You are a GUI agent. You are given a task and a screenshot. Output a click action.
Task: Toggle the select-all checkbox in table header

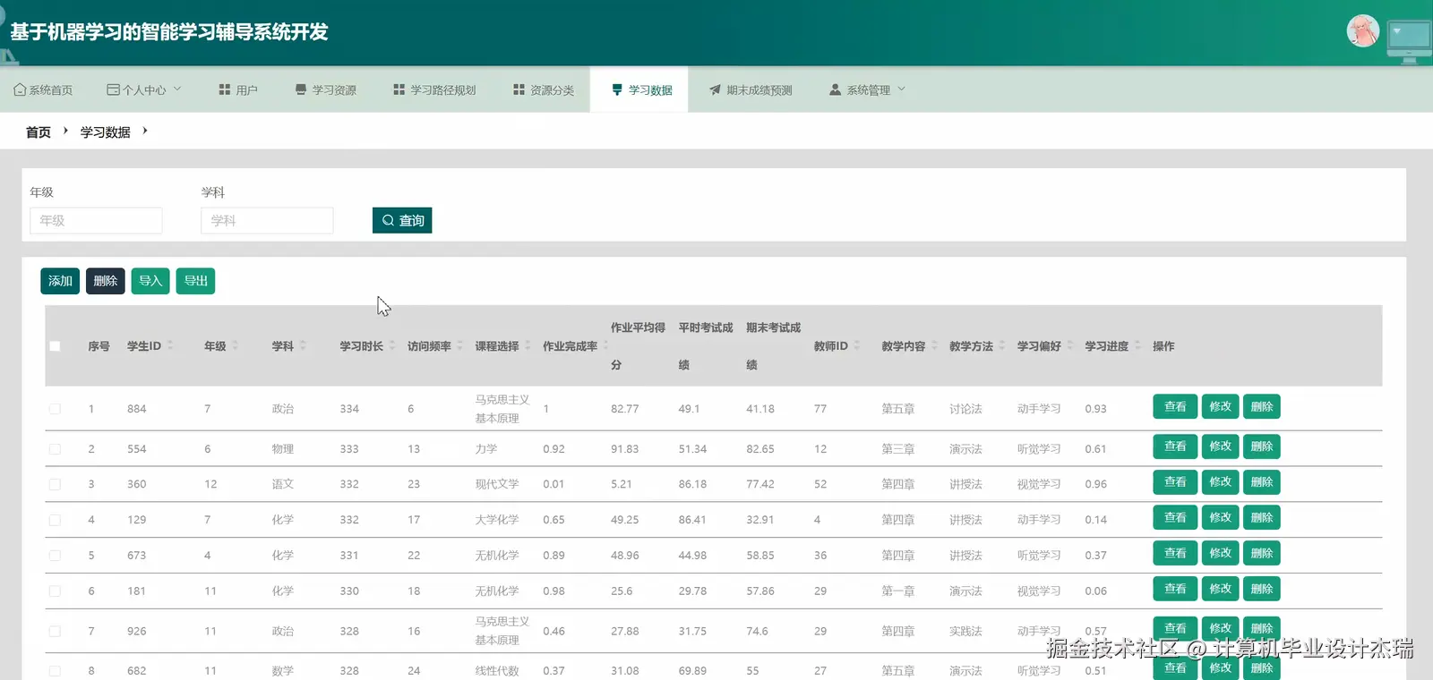(55, 346)
